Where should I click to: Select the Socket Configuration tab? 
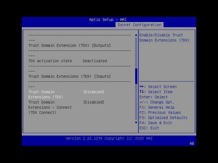140,24
